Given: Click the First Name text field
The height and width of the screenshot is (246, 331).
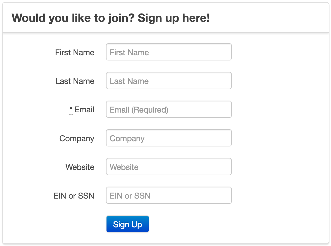Looking at the screenshot, I should [x=169, y=52].
